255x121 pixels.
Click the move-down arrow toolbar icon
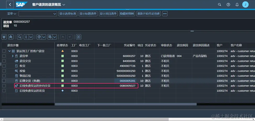(x=70, y=37)
